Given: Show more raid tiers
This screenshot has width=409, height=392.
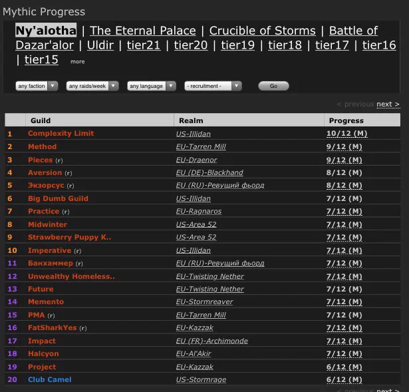Looking at the screenshot, I should (x=77, y=62).
